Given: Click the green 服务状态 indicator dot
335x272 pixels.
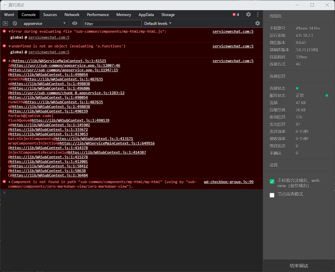Looking at the screenshot, I should (327, 95).
